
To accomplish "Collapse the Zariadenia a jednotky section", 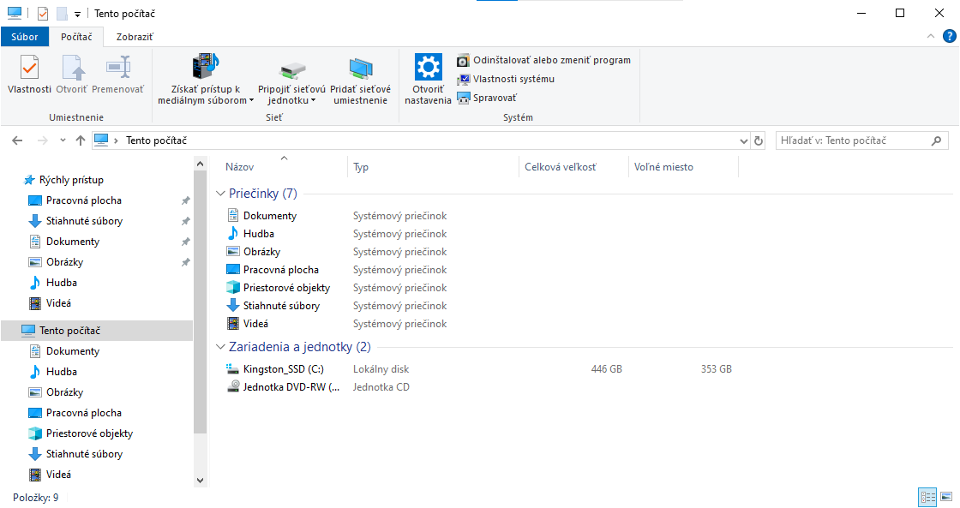I will [221, 346].
